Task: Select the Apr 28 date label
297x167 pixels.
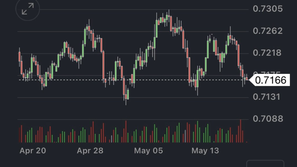Action: (90, 151)
